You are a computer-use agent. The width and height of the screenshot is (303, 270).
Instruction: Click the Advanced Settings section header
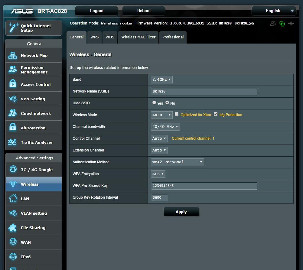(x=34, y=158)
